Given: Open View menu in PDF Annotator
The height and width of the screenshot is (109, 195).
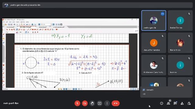Looking at the screenshot, I should [14, 22].
